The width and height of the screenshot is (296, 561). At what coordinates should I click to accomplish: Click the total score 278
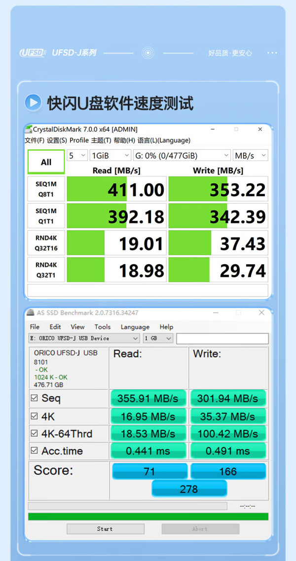point(189,489)
